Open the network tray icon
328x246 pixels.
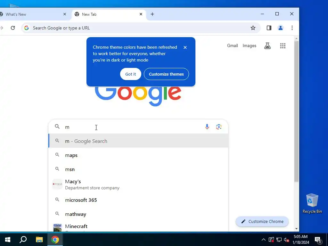click(x=279, y=240)
